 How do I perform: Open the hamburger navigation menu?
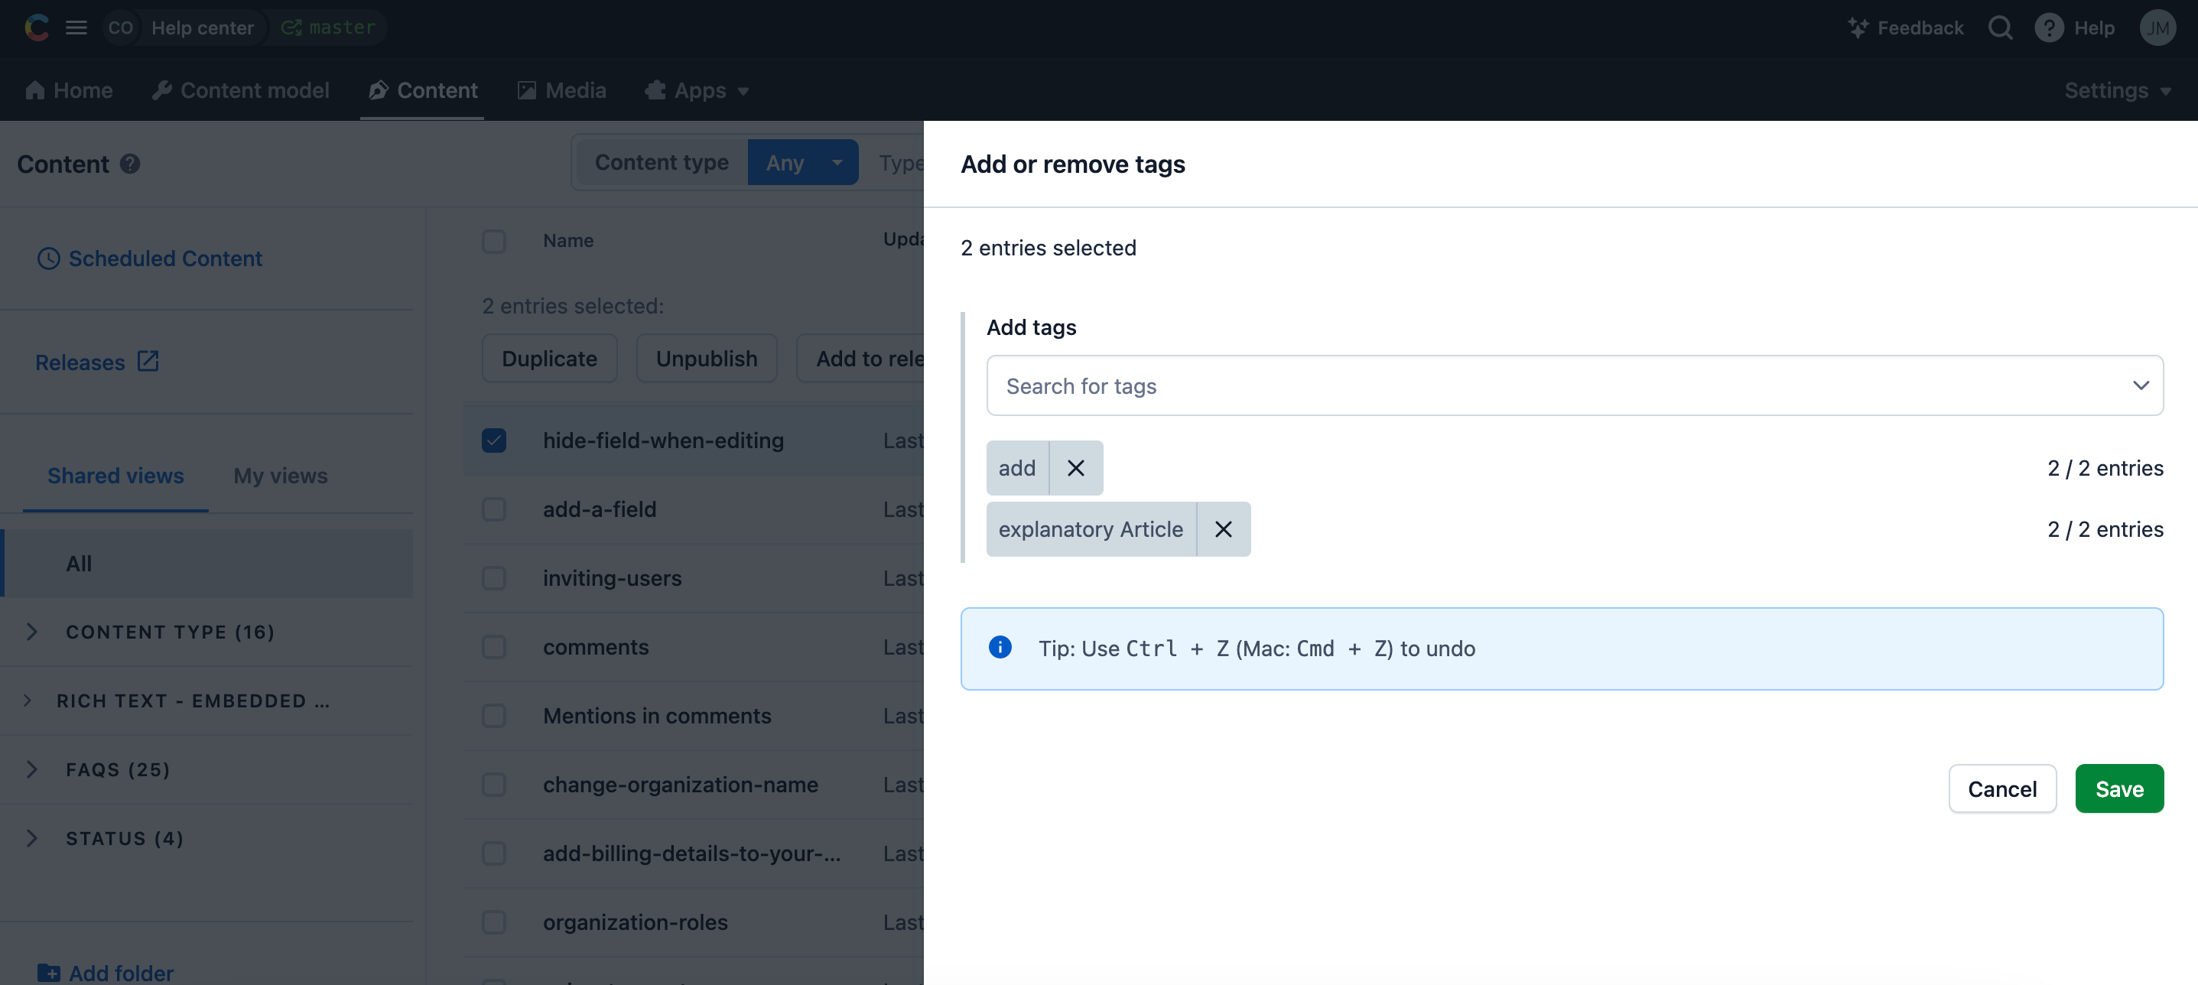76,28
